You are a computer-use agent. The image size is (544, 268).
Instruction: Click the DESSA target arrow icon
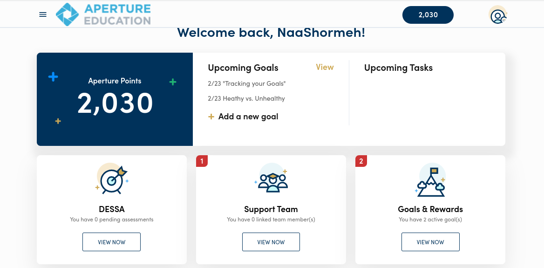pyautogui.click(x=112, y=179)
